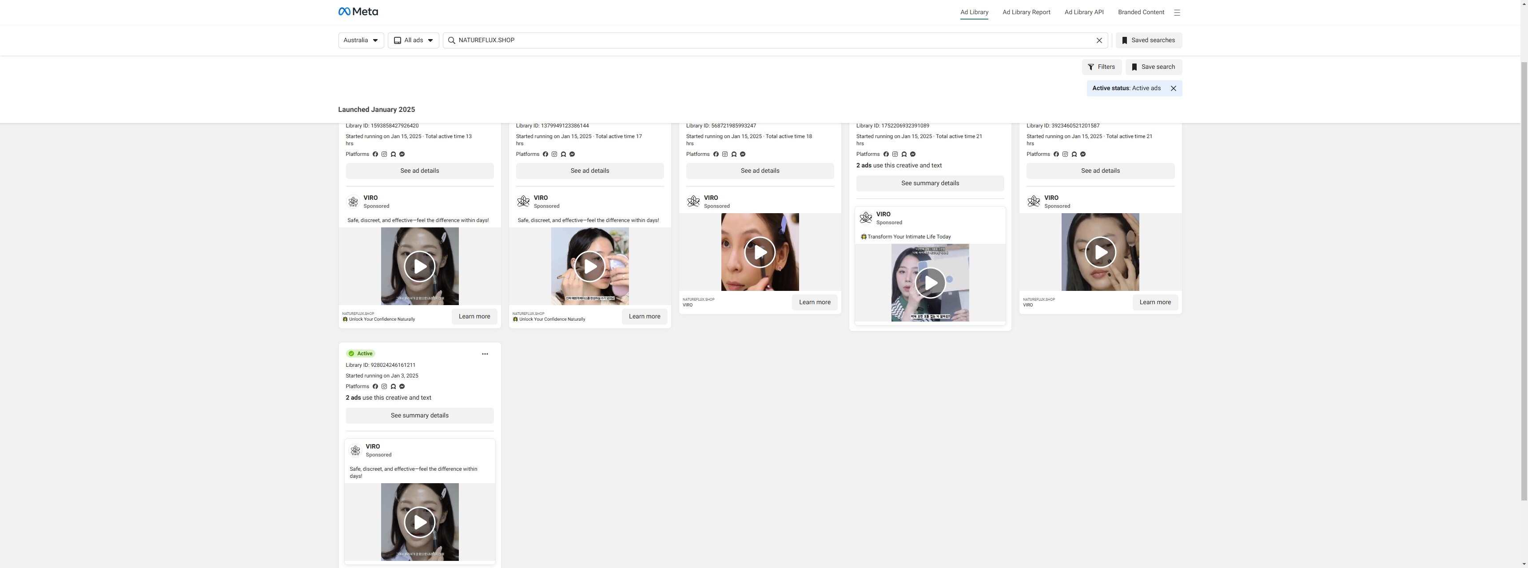
Task: Open the hamburger navigation menu
Action: pos(1177,12)
